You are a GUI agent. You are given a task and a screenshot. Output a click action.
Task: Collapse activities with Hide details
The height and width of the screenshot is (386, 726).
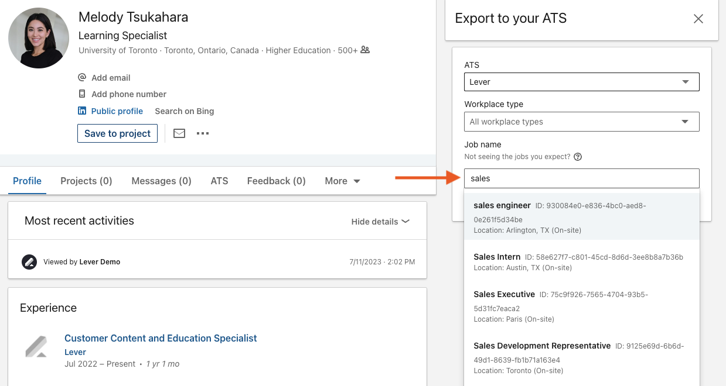pos(380,221)
